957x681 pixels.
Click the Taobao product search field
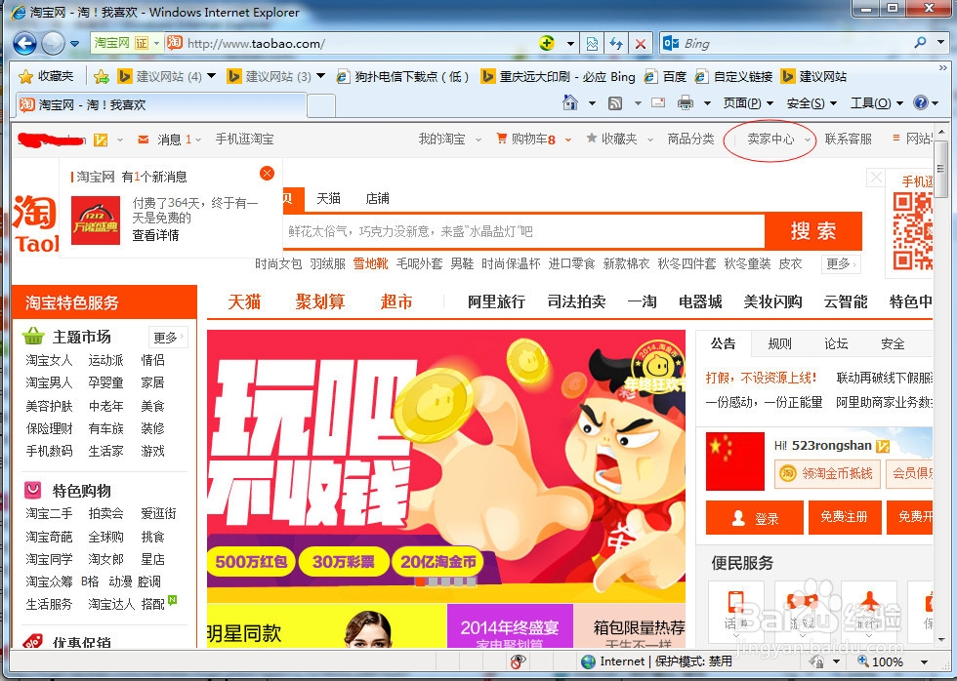click(x=523, y=231)
